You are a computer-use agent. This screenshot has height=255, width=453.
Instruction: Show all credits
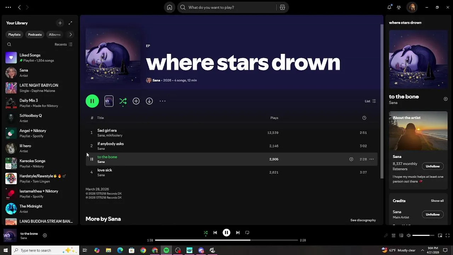coord(437,201)
